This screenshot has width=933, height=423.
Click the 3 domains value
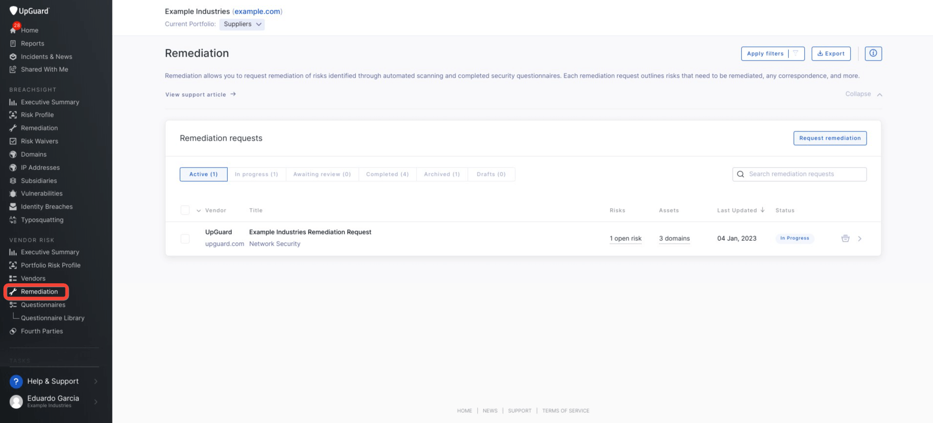point(674,238)
